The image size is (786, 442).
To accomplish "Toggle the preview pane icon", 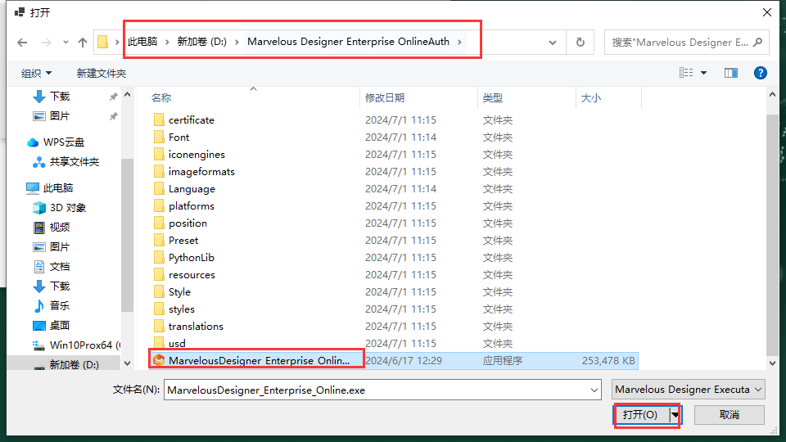I will pyautogui.click(x=731, y=73).
